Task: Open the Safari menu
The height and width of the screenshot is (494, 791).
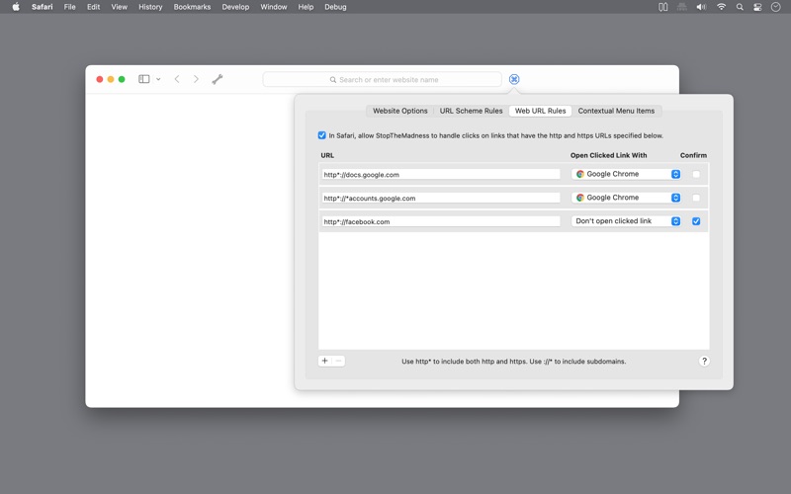Action: [x=42, y=7]
